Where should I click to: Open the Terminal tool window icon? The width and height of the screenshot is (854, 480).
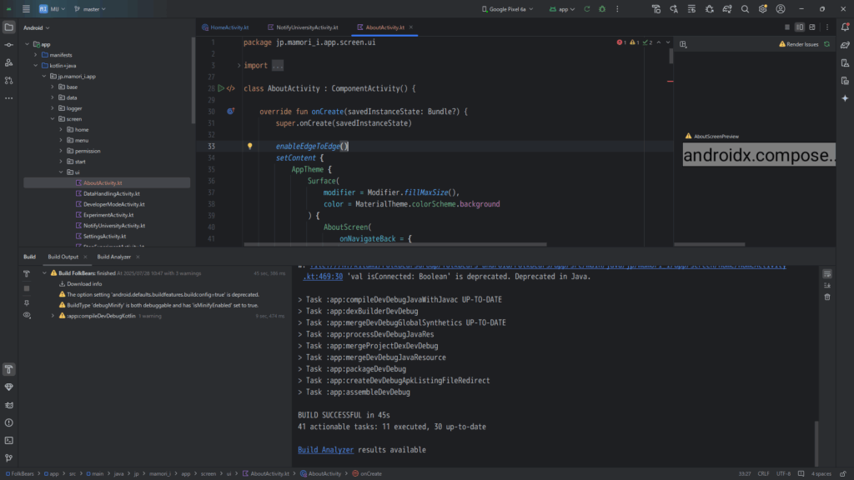pos(9,440)
